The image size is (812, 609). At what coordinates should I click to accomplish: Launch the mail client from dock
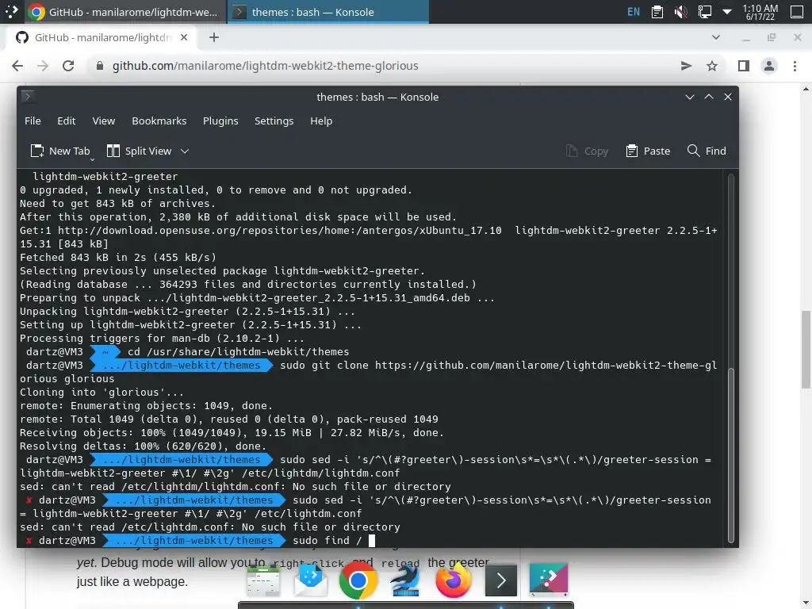311,580
